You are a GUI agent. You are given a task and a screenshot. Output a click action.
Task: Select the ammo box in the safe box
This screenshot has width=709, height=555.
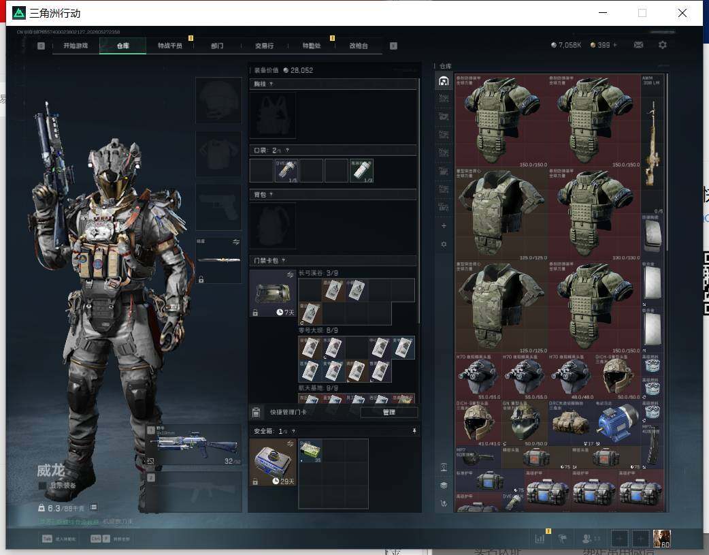pyautogui.click(x=310, y=451)
